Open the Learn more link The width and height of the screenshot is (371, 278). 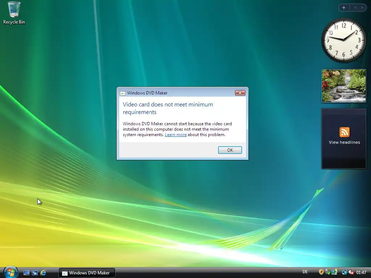tap(176, 135)
